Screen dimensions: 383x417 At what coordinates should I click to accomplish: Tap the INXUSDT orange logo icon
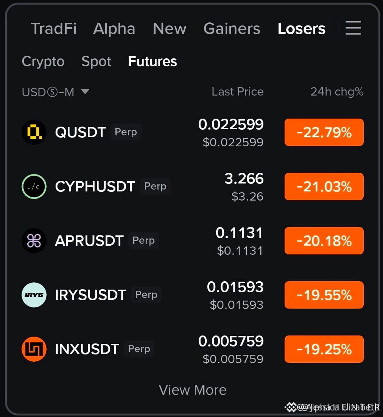34,349
